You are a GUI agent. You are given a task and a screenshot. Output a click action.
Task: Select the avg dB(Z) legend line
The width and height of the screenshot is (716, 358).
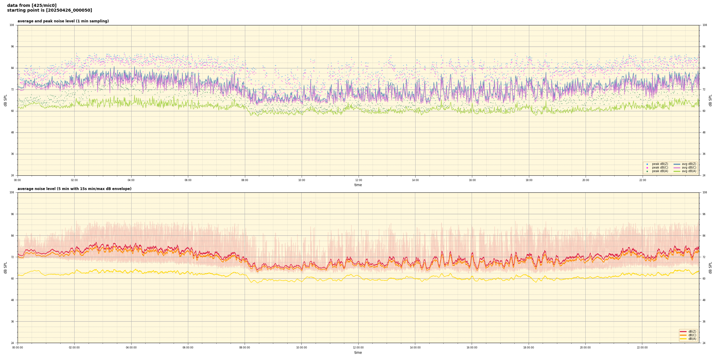677,164
